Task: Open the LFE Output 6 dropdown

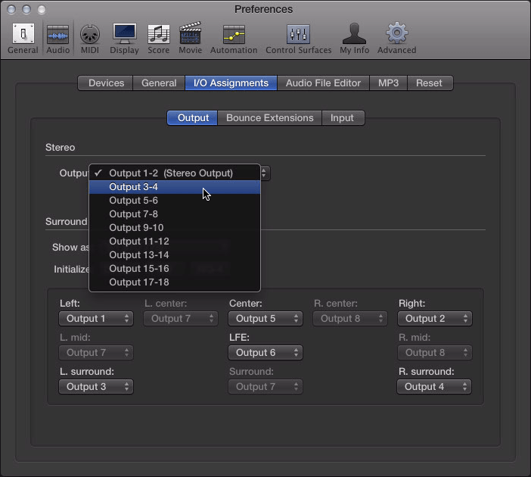Action: click(265, 353)
